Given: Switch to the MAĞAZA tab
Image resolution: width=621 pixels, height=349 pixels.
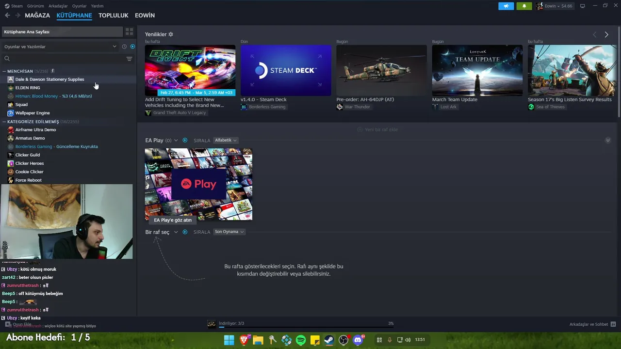Looking at the screenshot, I should [x=37, y=16].
